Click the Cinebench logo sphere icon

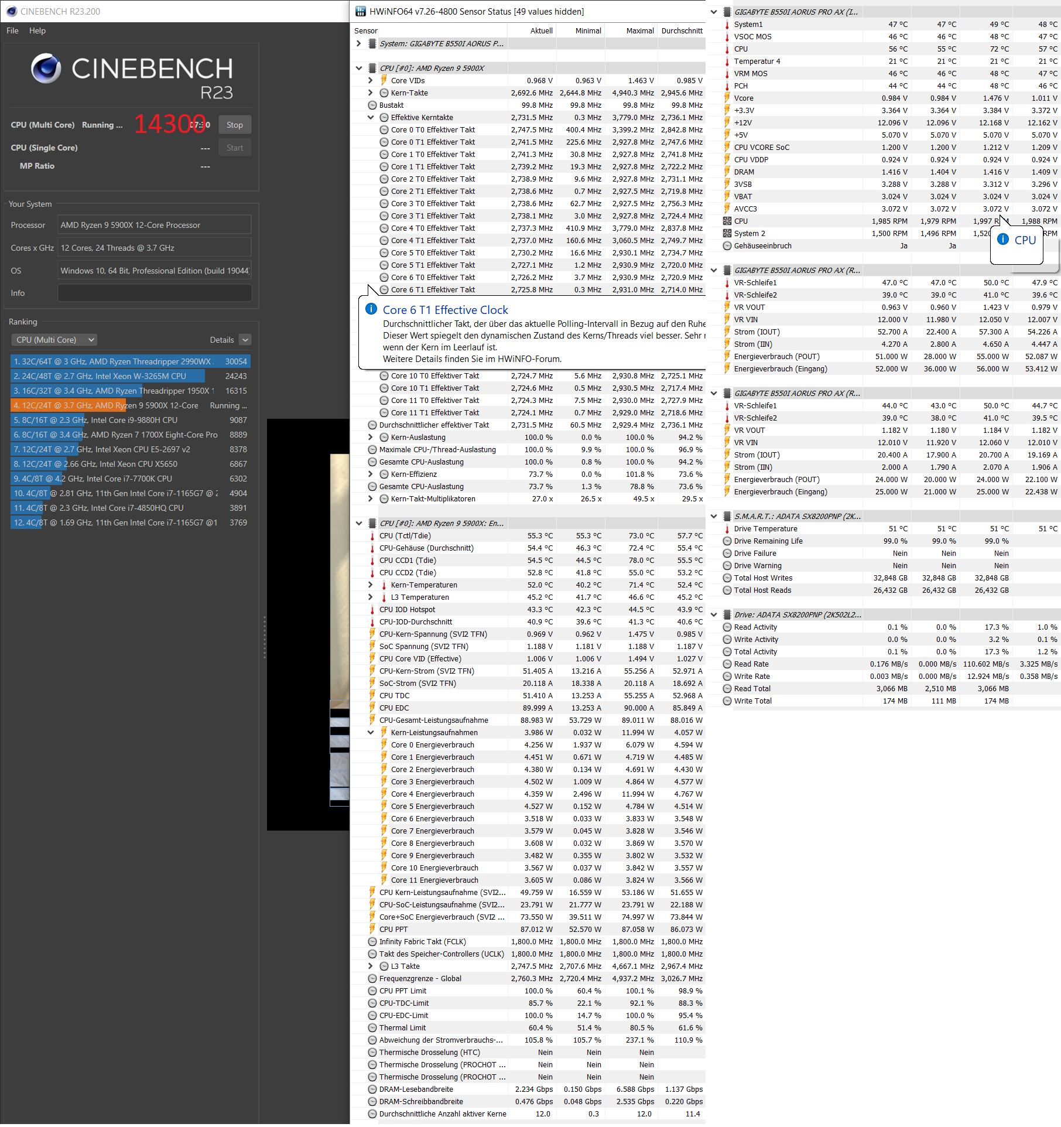(46, 68)
